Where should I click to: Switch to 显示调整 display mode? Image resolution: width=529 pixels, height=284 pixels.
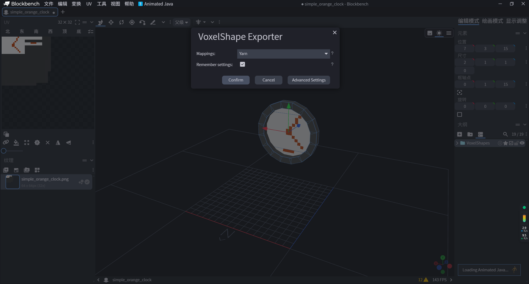point(516,21)
